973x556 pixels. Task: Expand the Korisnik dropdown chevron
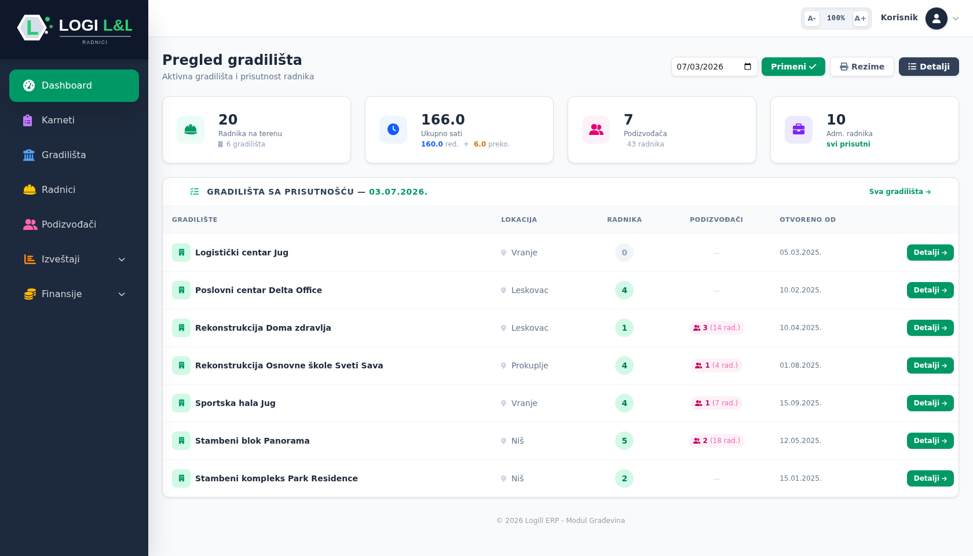[x=956, y=19]
